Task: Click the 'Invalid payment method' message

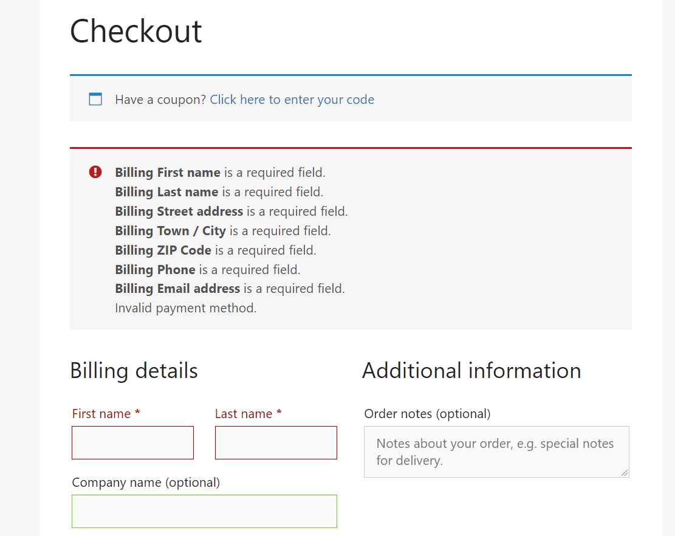Action: point(185,308)
